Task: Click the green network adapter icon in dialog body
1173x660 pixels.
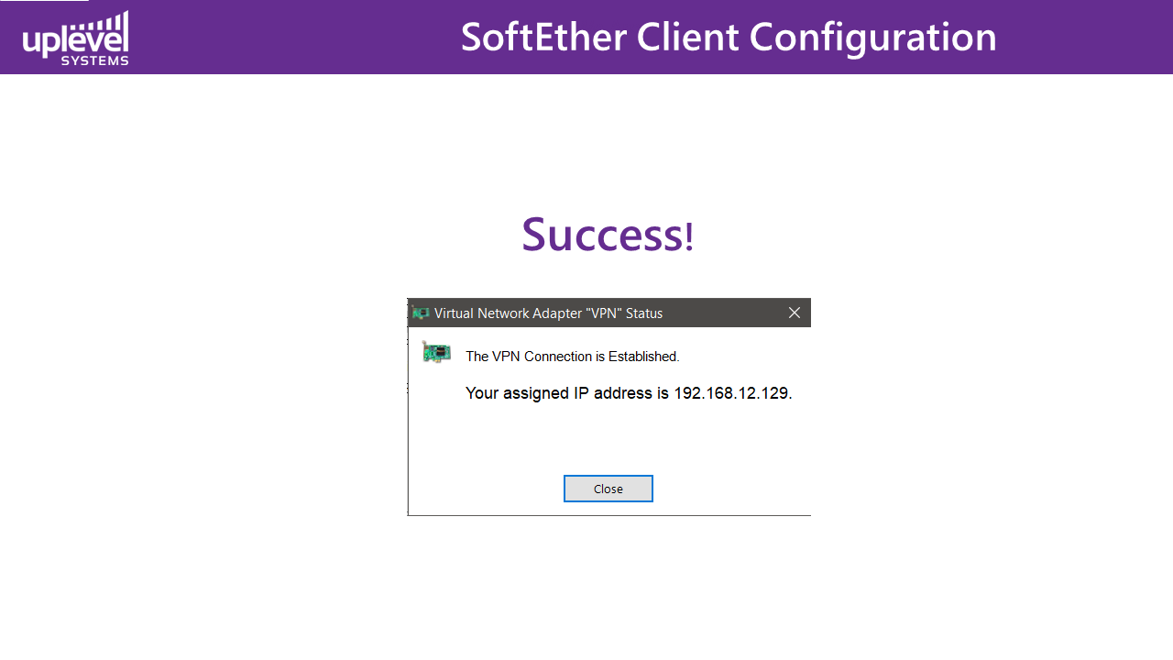Action: coord(436,352)
